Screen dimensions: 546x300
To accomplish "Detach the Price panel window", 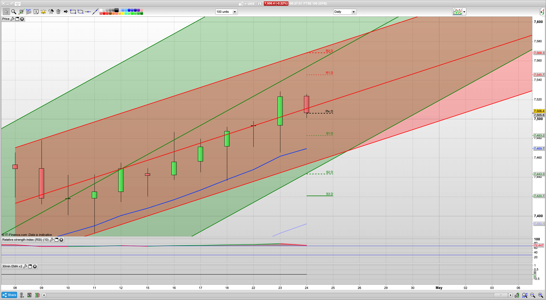I will pyautogui.click(x=17, y=19).
